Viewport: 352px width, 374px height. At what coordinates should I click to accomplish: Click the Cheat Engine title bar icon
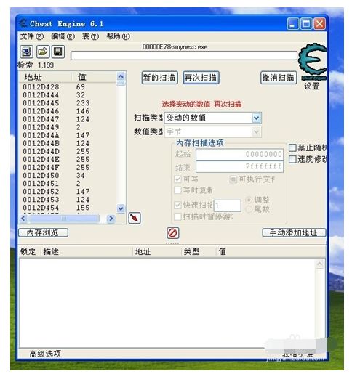[x=23, y=23]
